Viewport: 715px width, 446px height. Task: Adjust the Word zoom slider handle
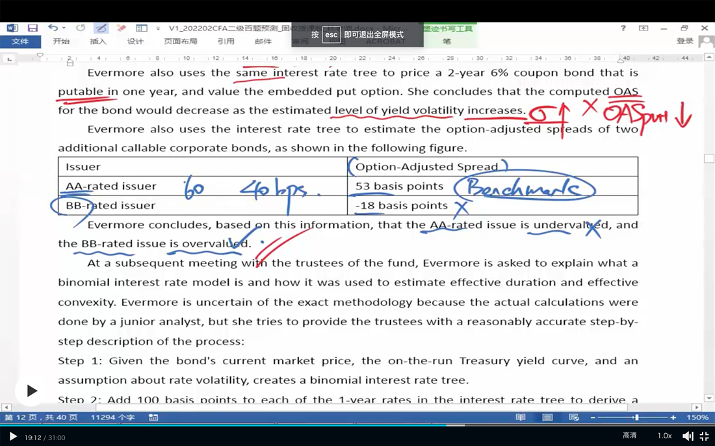tap(636, 417)
